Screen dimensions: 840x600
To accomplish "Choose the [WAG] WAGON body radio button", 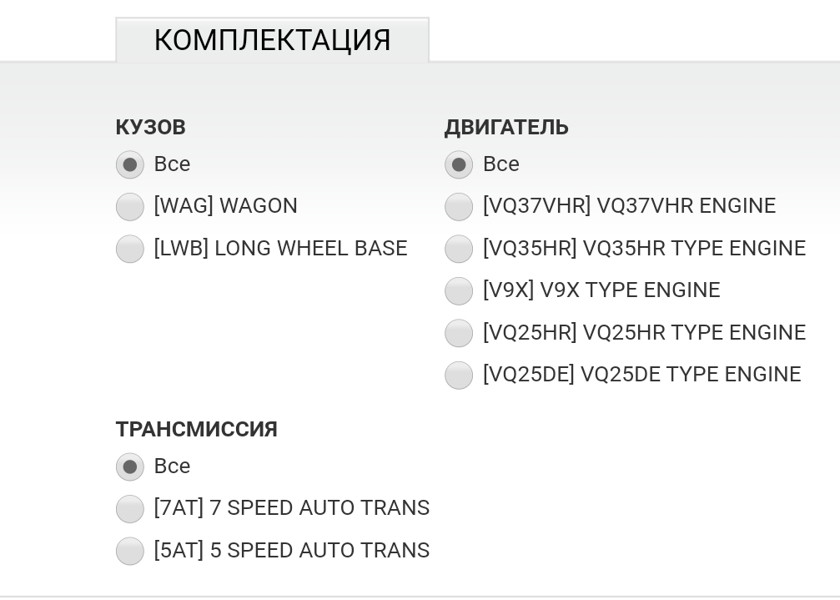I will pos(130,206).
